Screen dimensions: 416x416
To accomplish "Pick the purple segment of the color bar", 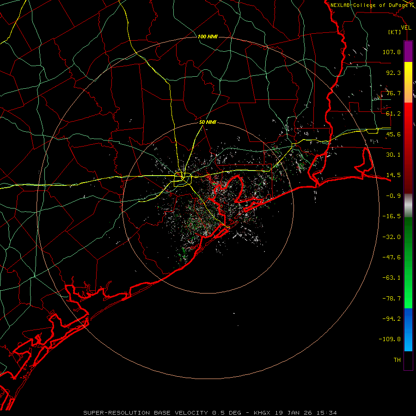I will pyautogui.click(x=408, y=52).
